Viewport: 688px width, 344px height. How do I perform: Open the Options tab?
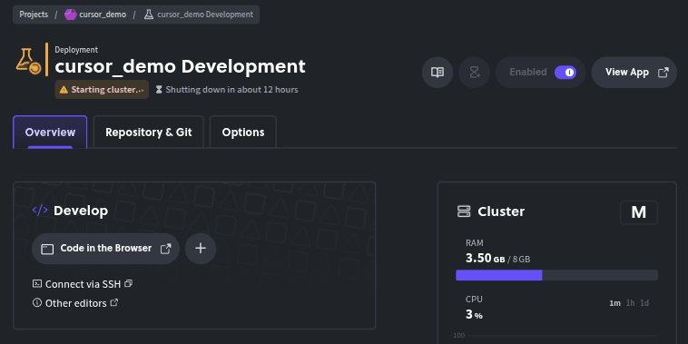click(x=243, y=133)
